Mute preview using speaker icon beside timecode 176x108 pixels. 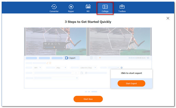coord(148,58)
